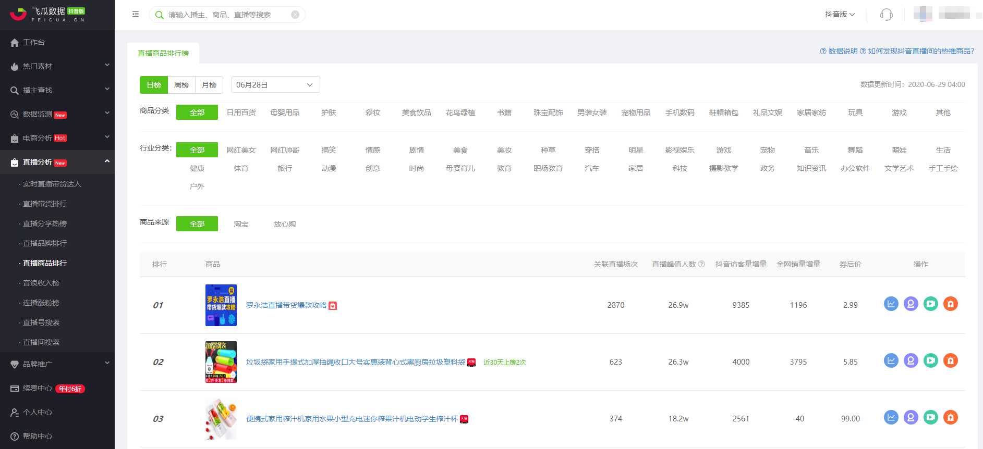Expand 热门素材 sidebar menu
This screenshot has width=983, height=449.
pos(57,66)
